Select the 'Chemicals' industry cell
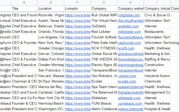 point(157,81)
